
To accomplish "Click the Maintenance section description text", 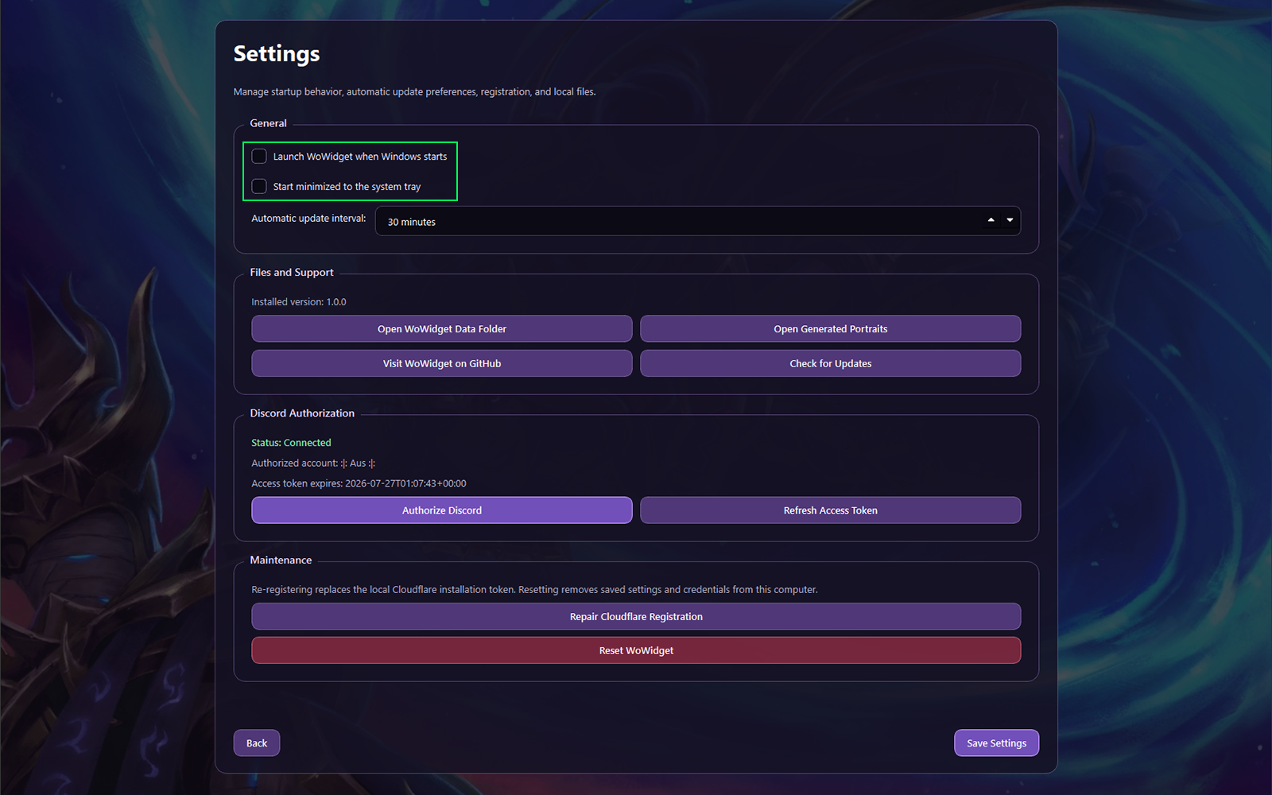I will [534, 589].
